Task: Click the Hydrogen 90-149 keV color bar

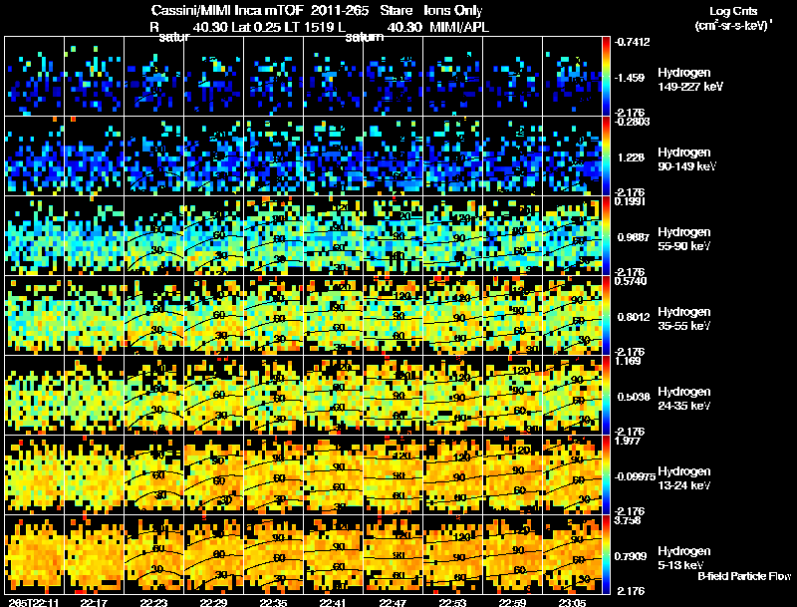Action: (607, 156)
